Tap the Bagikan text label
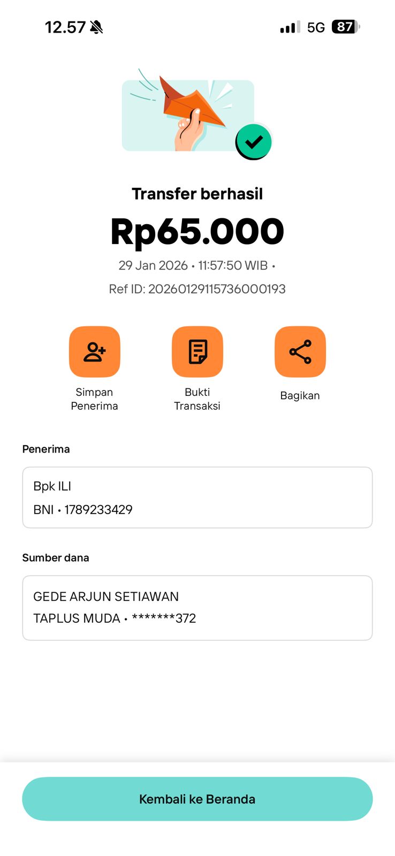This screenshot has height=856, width=395. click(300, 396)
